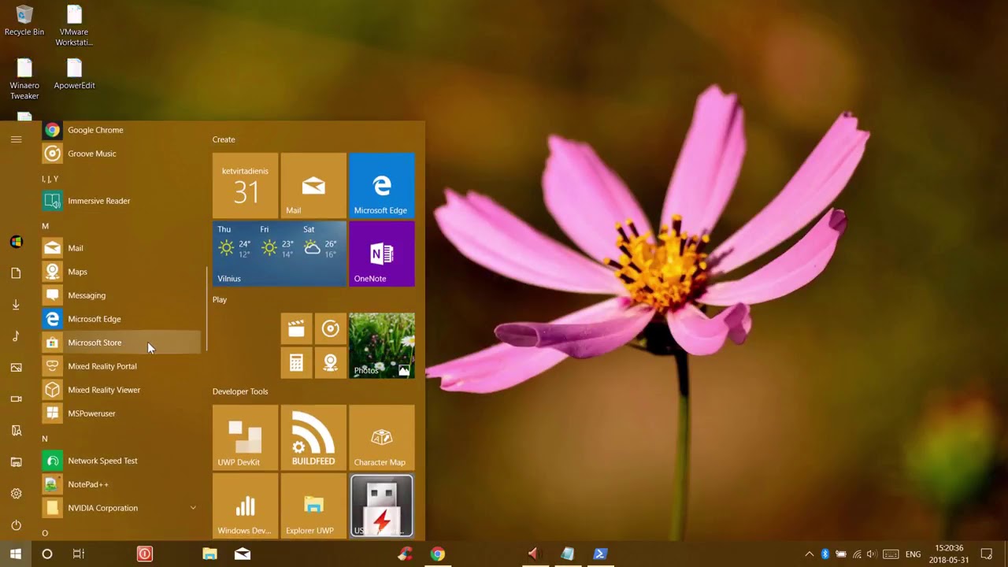Screen dimensions: 1008x567
Task: Open the volume control in system tray
Action: 872,554
